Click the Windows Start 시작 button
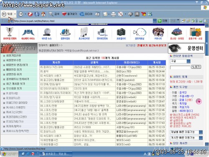The height and width of the screenshot is (157, 209). click(9, 154)
